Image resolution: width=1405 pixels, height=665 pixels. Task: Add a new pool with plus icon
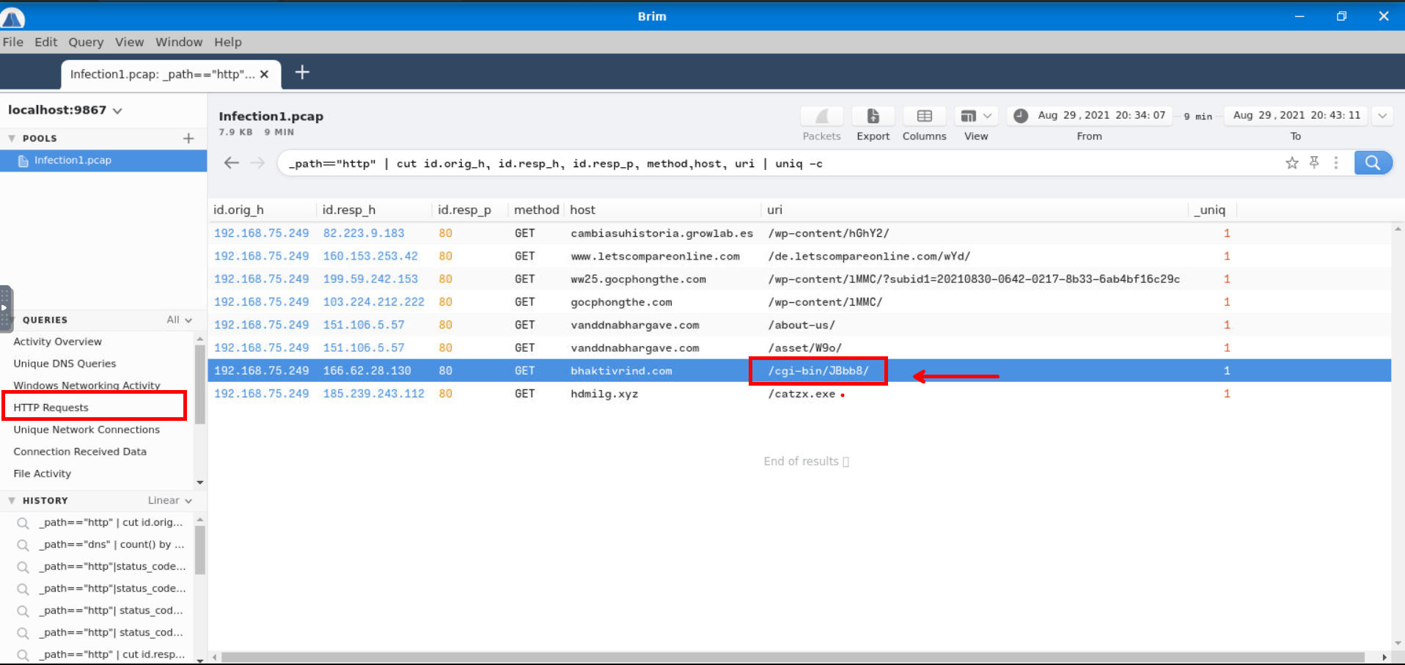pos(188,138)
